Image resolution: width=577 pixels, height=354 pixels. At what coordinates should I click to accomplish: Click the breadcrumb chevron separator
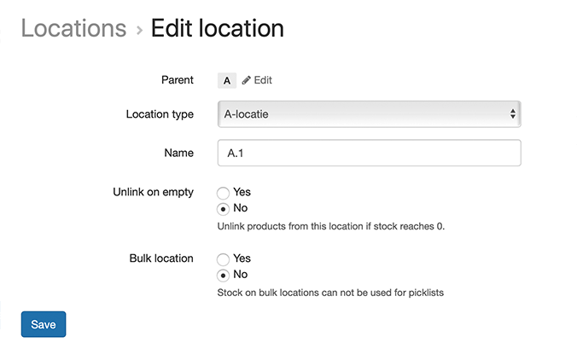click(x=139, y=30)
